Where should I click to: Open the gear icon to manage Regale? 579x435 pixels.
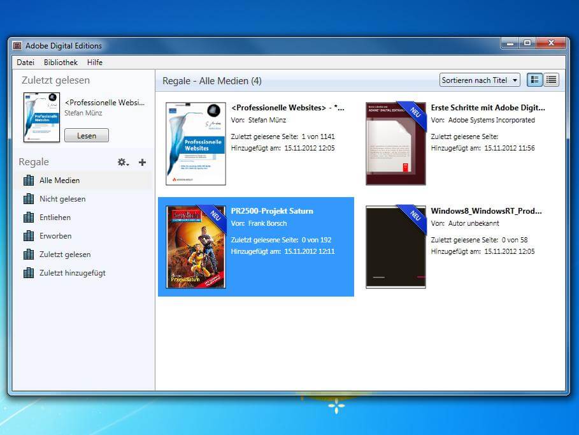[121, 162]
